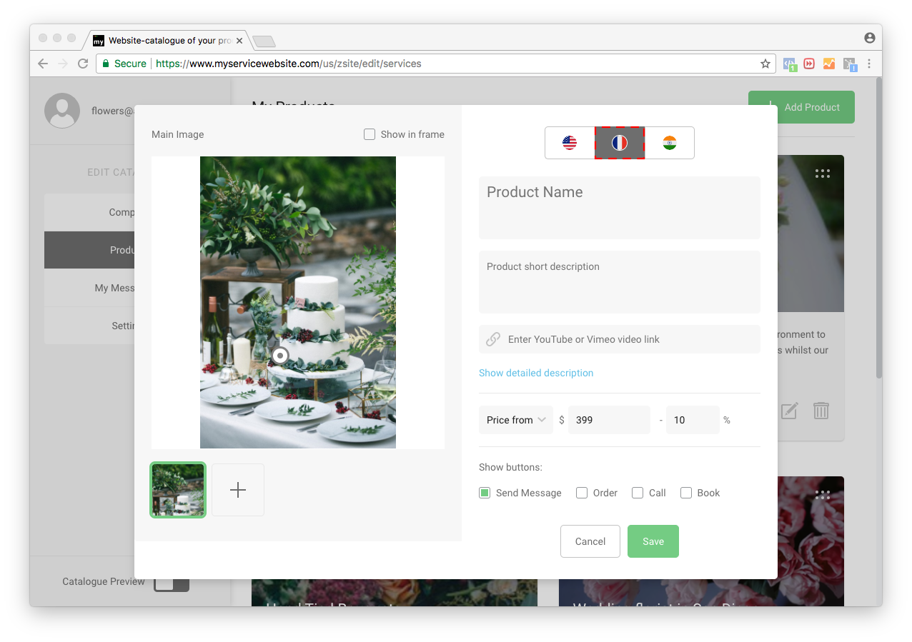Click the Product Name field
This screenshot has width=912, height=642.
pos(620,208)
